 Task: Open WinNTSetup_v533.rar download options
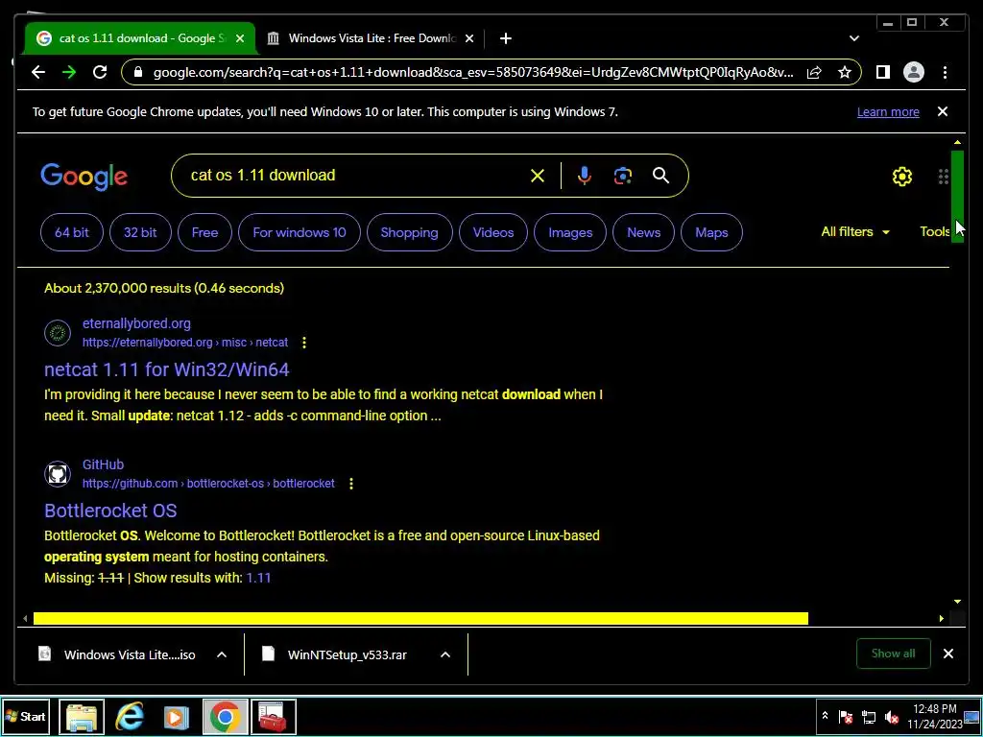tap(445, 654)
